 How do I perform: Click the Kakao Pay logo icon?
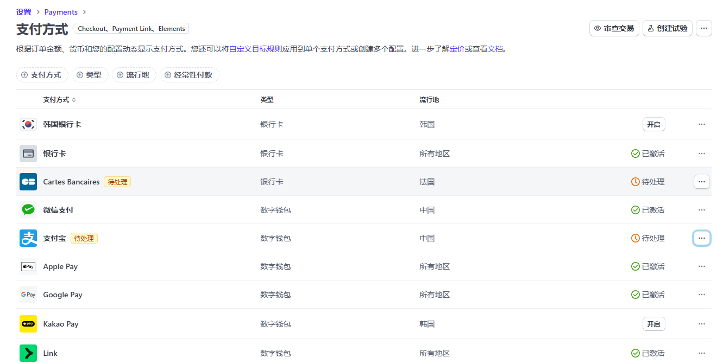pos(28,324)
